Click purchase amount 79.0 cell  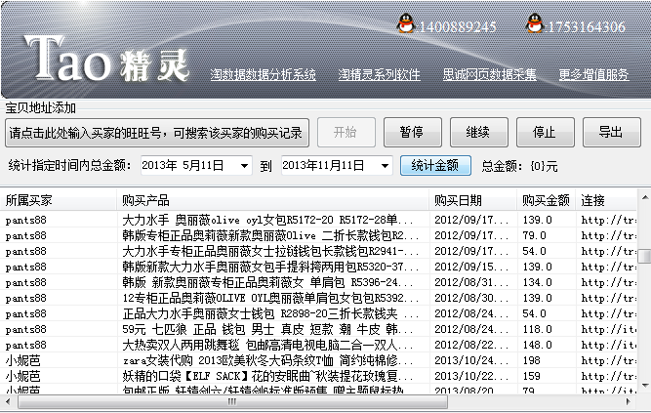click(547, 235)
